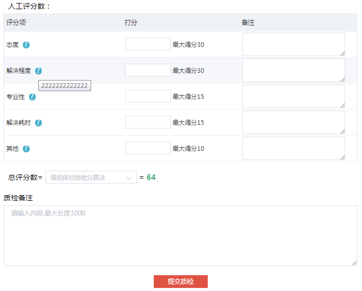Click the 态度 remarks text area
This screenshot has height=291, width=362.
293,44
